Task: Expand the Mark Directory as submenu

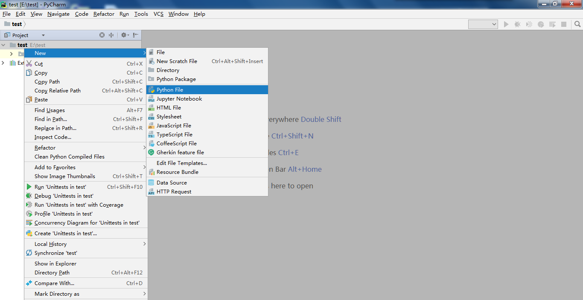Action: coord(86,294)
